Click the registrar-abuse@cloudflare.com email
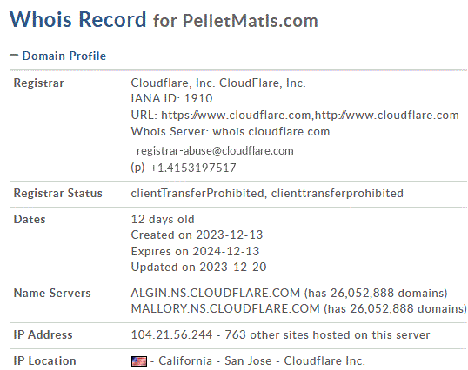The image size is (468, 370). click(215, 151)
